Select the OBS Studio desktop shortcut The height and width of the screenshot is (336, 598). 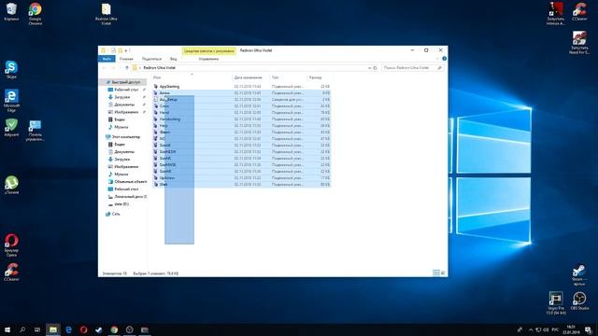pyautogui.click(x=579, y=301)
